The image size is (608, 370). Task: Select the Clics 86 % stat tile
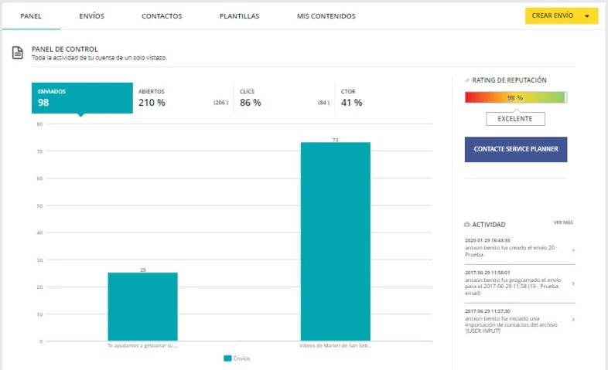pyautogui.click(x=285, y=98)
